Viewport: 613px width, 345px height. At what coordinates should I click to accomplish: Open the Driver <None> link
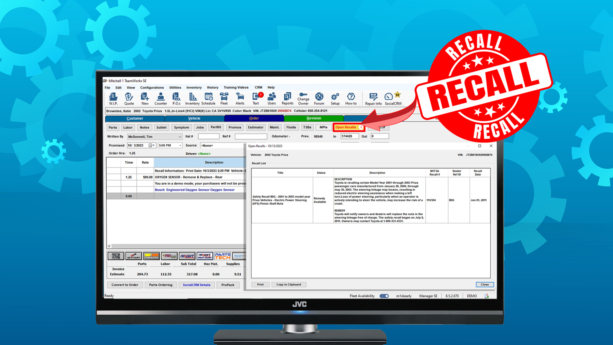pos(204,154)
